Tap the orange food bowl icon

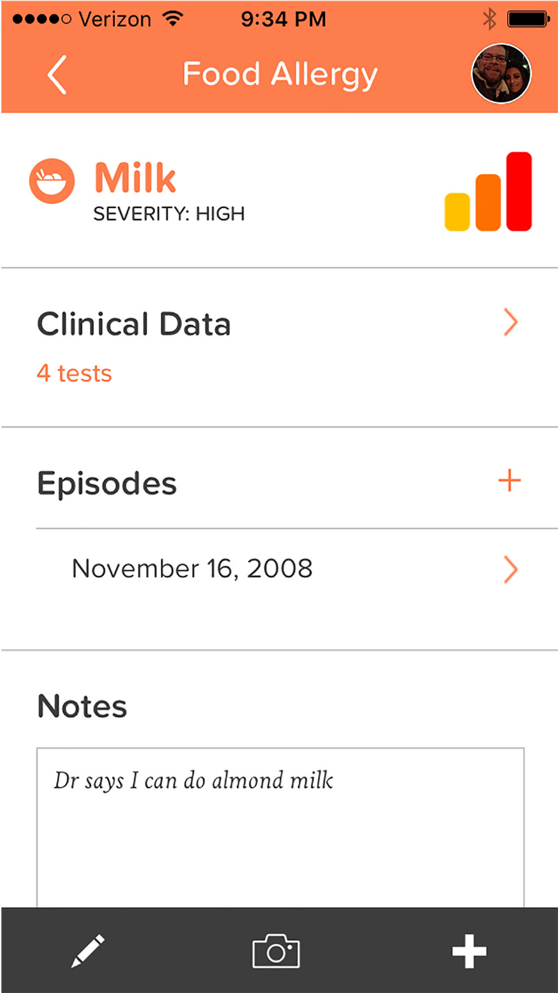(52, 181)
